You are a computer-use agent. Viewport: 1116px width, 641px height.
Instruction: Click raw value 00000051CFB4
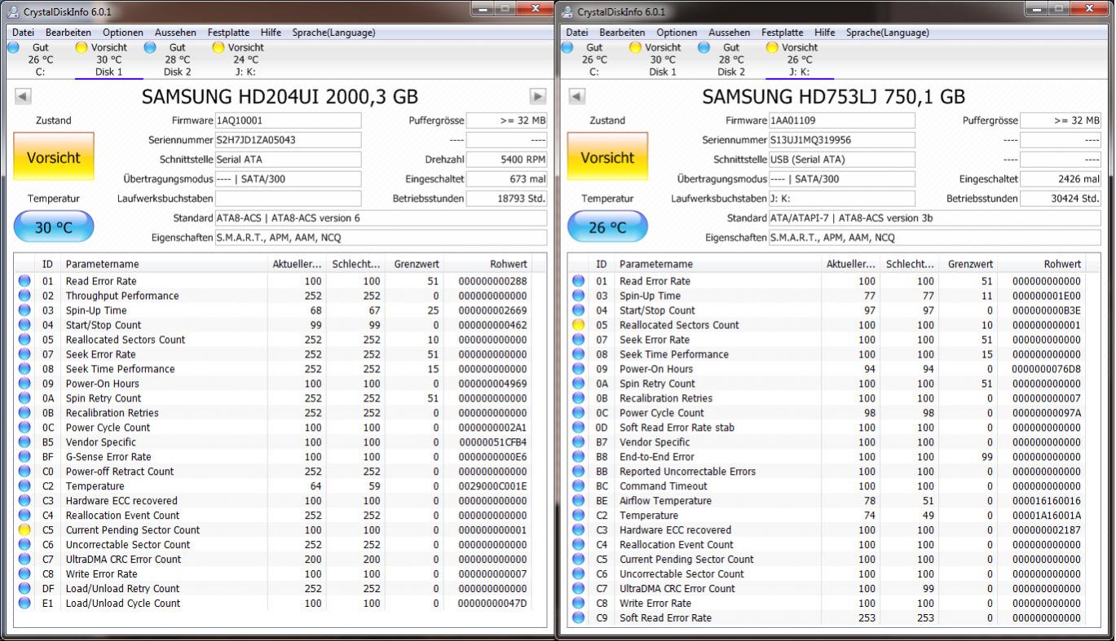point(492,442)
